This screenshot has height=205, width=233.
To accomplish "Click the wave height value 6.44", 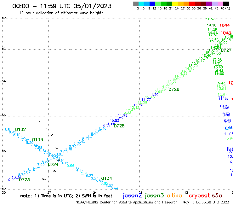I will (115, 188).
